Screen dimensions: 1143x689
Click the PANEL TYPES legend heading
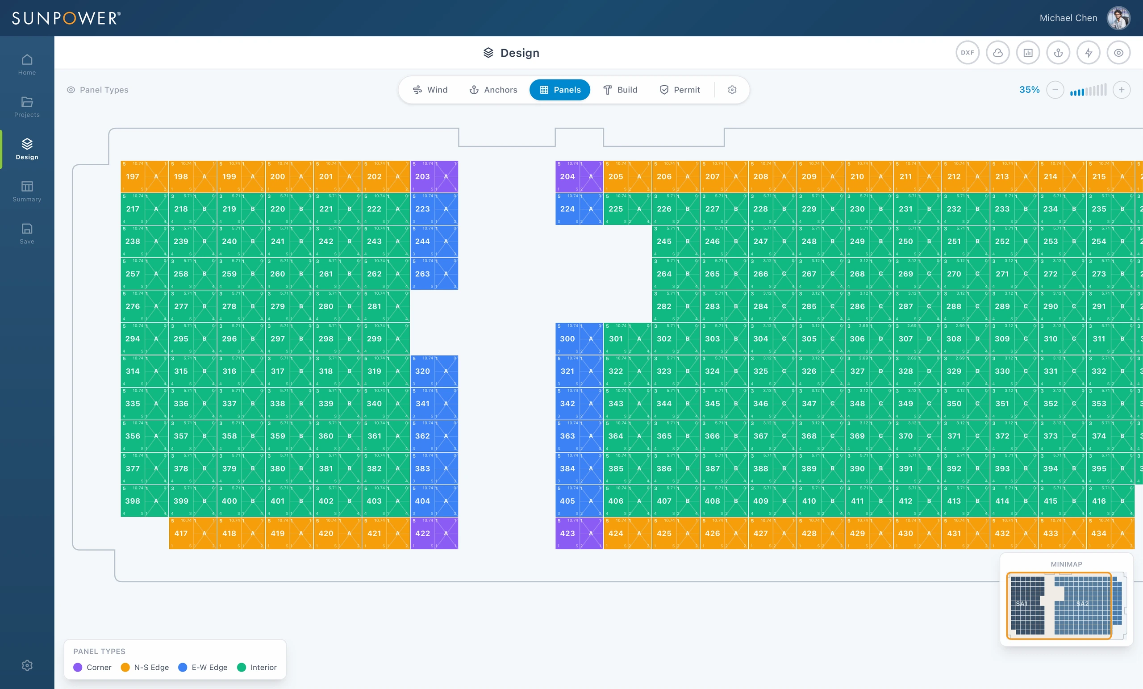[99, 651]
